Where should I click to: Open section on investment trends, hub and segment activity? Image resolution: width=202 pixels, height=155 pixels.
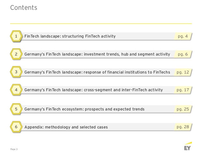(97, 54)
